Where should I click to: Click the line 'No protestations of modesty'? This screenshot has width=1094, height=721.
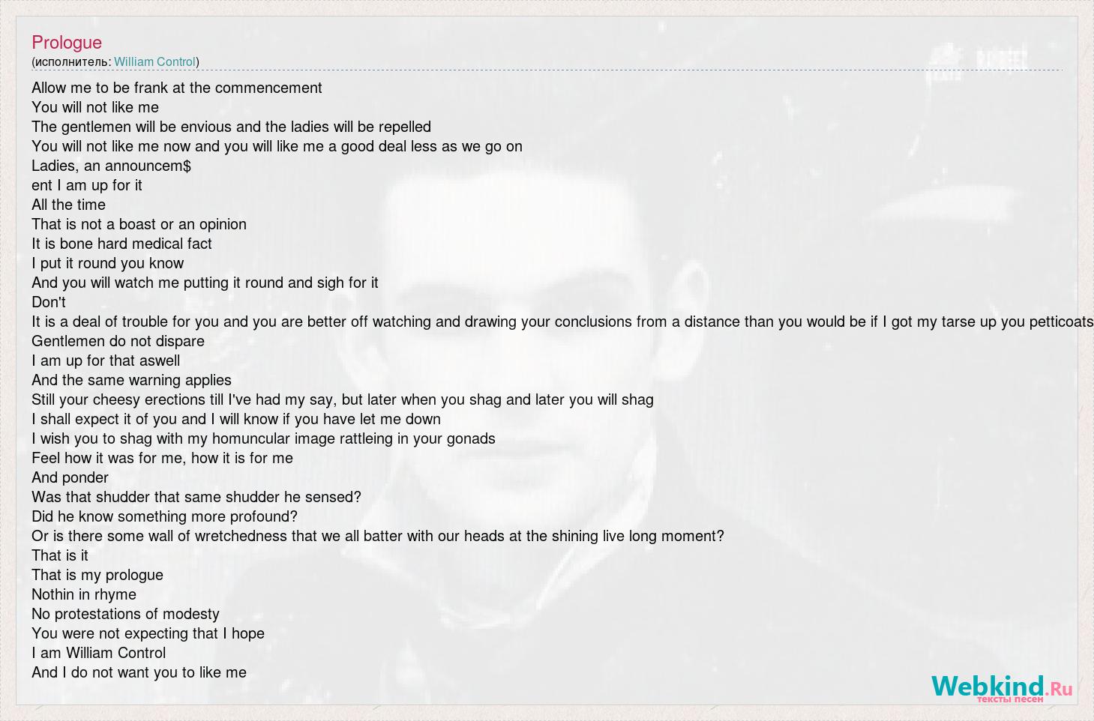pyautogui.click(x=125, y=614)
